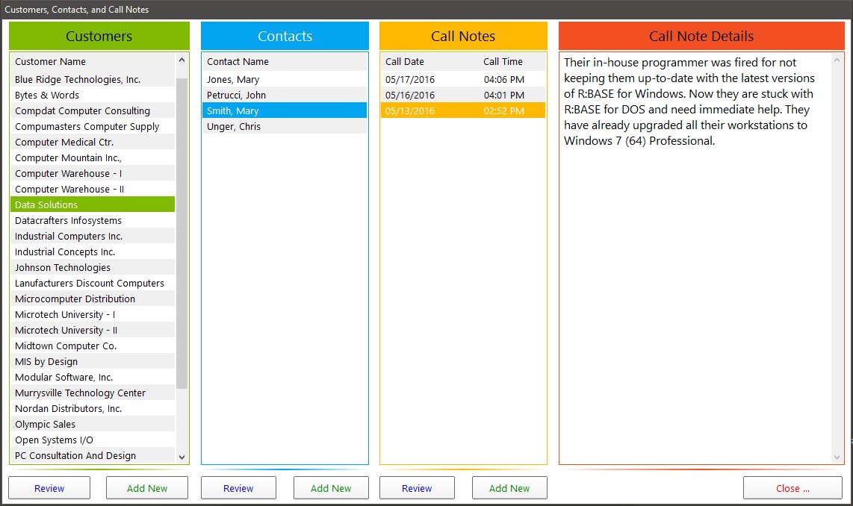Click the Call Date column header

[x=405, y=61]
